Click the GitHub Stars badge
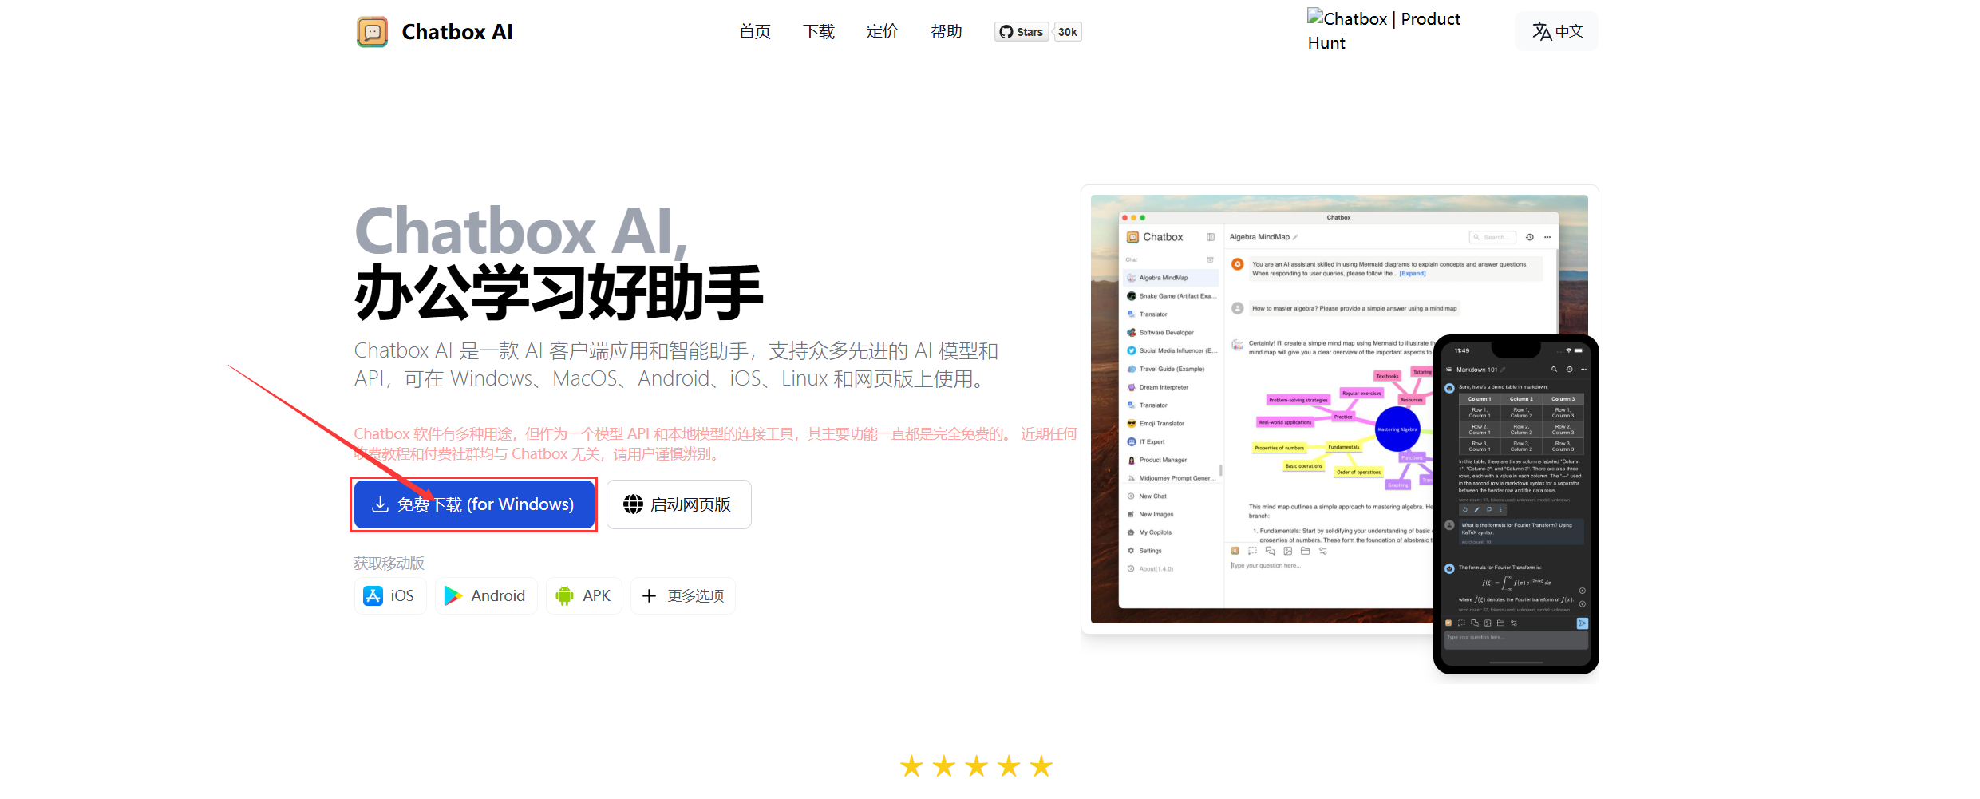Viewport: 1980px width, 799px height. [1022, 32]
